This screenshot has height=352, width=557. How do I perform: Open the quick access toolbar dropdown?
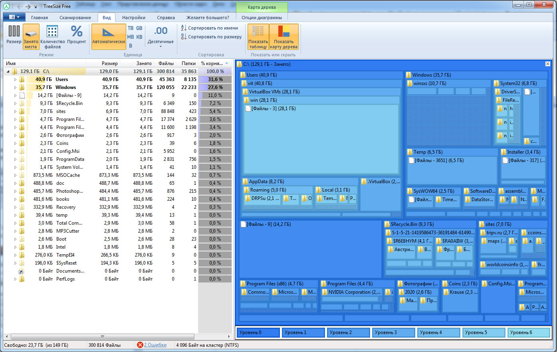coord(36,7)
